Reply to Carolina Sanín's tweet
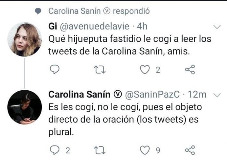Image resolution: width=227 pixels, height=161 pixels. 55,150
